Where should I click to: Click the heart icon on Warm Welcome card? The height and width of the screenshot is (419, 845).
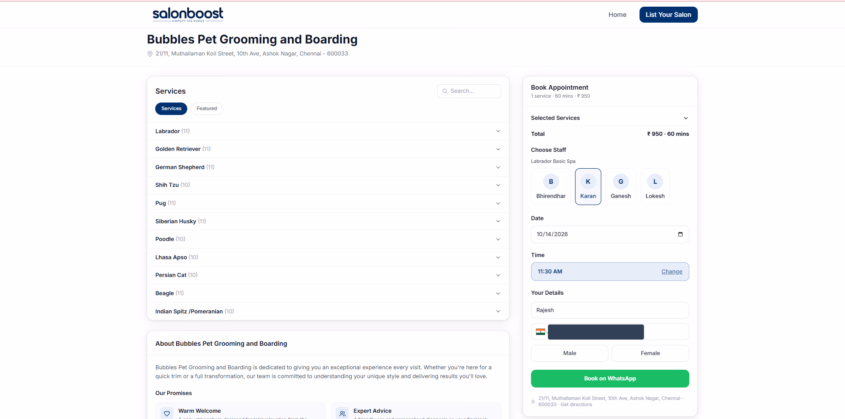[x=167, y=413]
